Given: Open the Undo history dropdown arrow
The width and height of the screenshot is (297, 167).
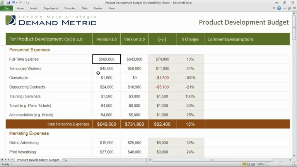Looking at the screenshot, I should 17,3.
